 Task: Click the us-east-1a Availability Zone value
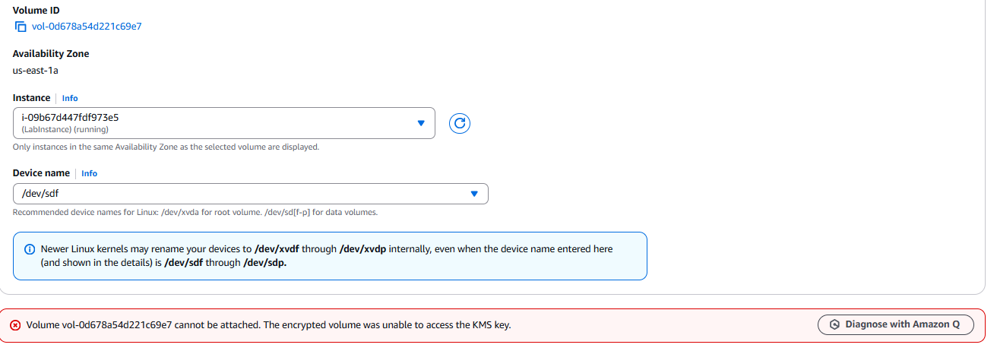pyautogui.click(x=36, y=71)
